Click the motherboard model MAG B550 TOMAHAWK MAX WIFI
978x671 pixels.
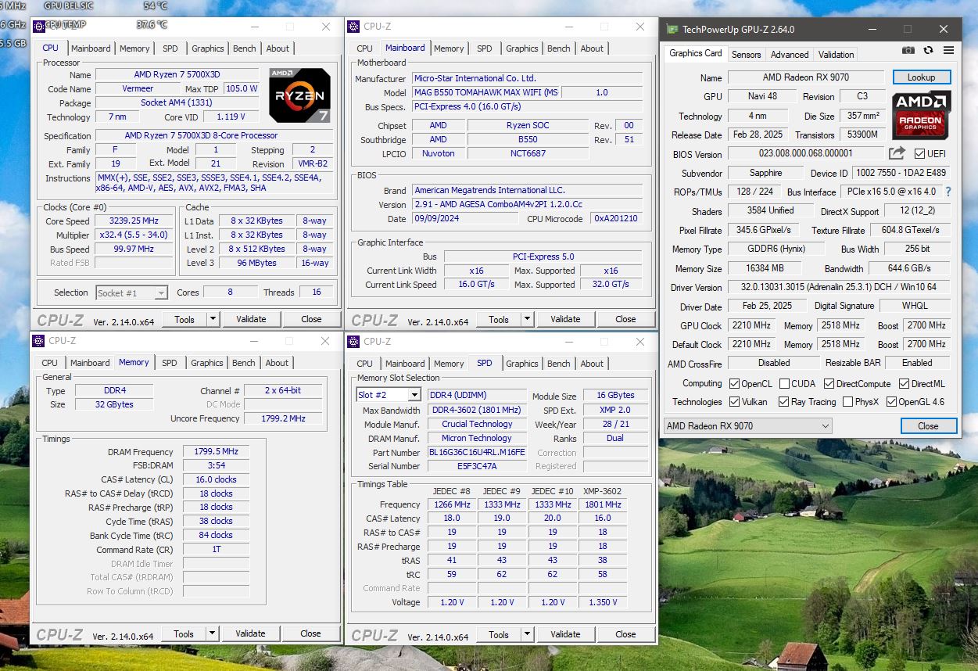(485, 92)
